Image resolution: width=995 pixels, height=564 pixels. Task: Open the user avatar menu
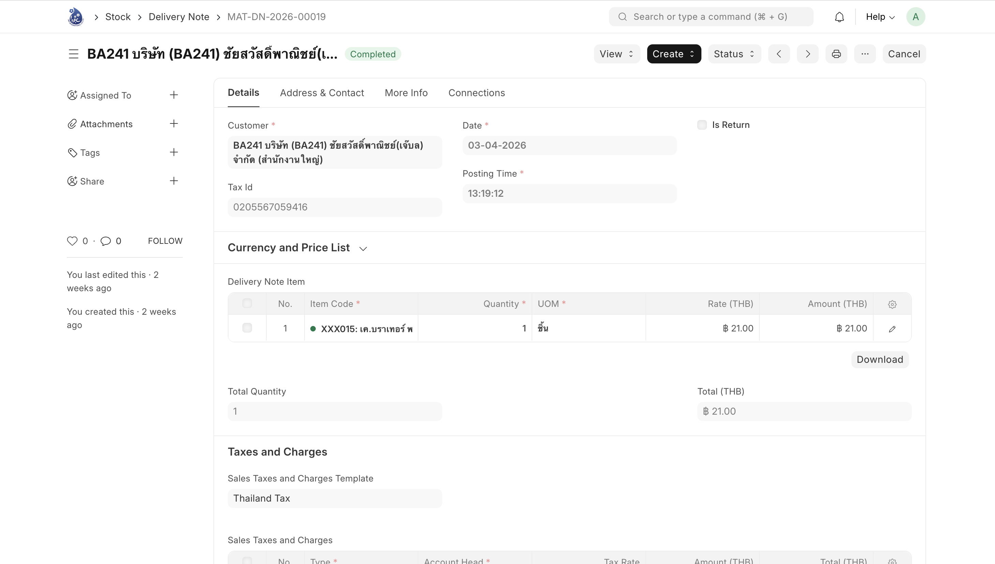click(916, 17)
